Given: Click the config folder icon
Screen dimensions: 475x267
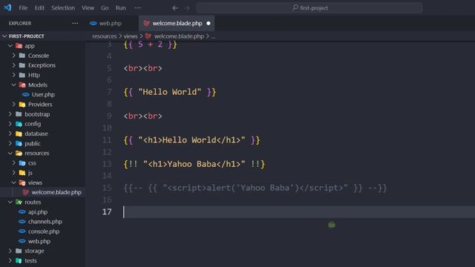Looking at the screenshot, I should click(19, 124).
